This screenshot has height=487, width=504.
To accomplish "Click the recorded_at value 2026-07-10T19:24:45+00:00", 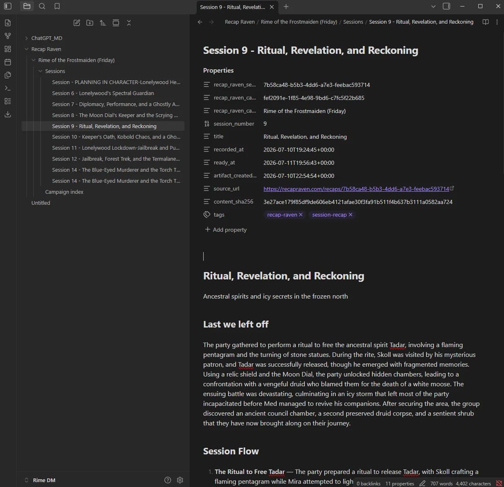I will [299, 150].
